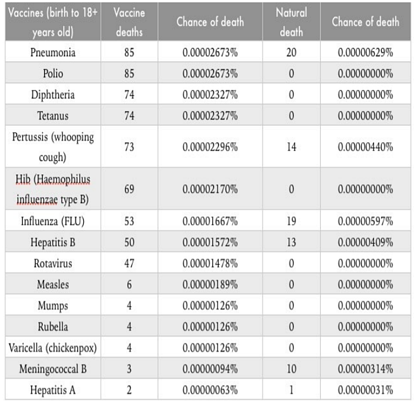Image resolution: width=415 pixels, height=403 pixels.
Task: Click the Hib (Haemophilus influenzae type B) cell
Action: pyautogui.click(x=53, y=189)
